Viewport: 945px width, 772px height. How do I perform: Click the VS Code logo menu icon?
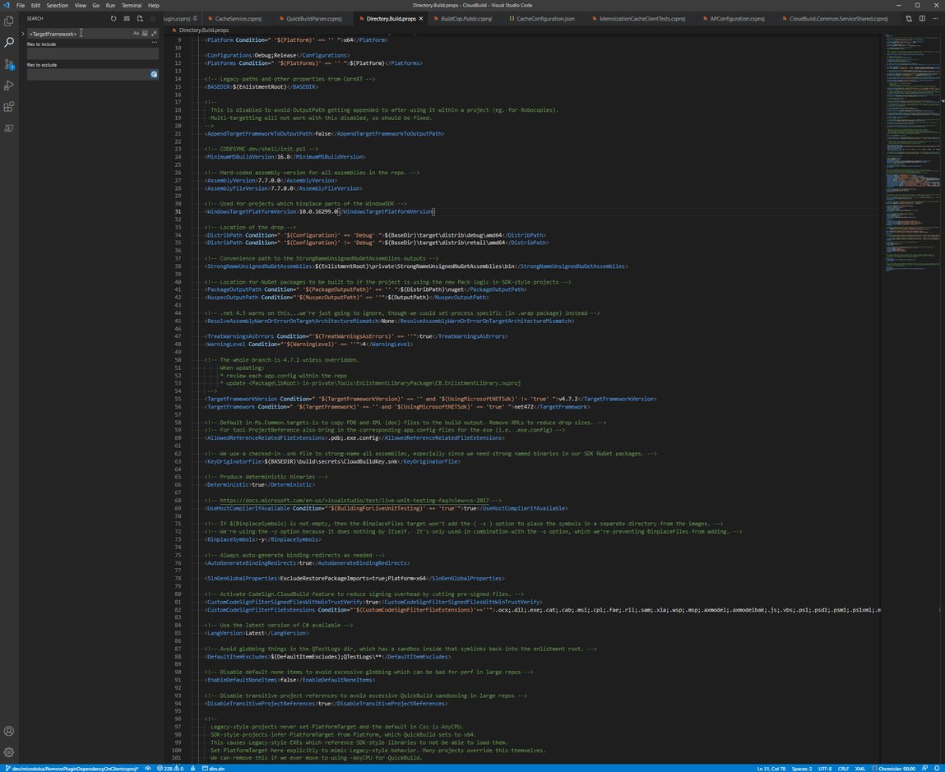pyautogui.click(x=7, y=6)
